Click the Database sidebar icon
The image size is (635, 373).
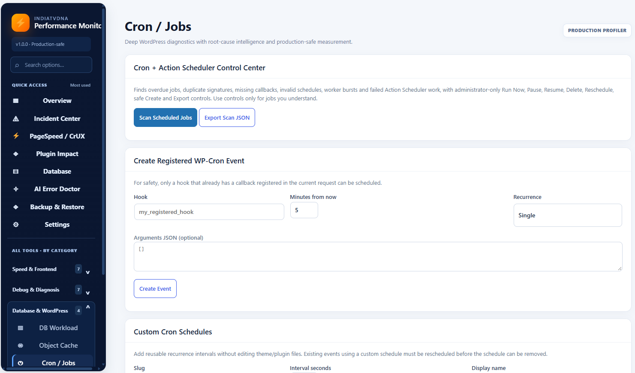click(x=16, y=171)
